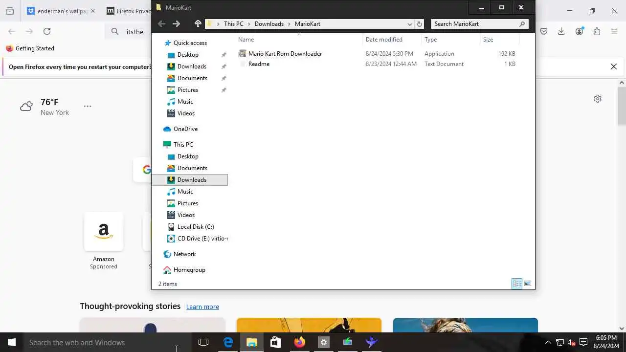This screenshot has height=352, width=626.
Task: Click the Forward arrow in File Explorer
Action: point(177,23)
